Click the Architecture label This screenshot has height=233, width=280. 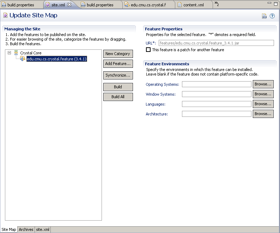pyautogui.click(x=157, y=114)
